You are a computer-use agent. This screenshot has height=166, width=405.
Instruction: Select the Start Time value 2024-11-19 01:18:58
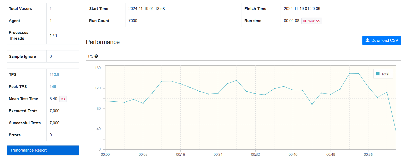(146, 9)
